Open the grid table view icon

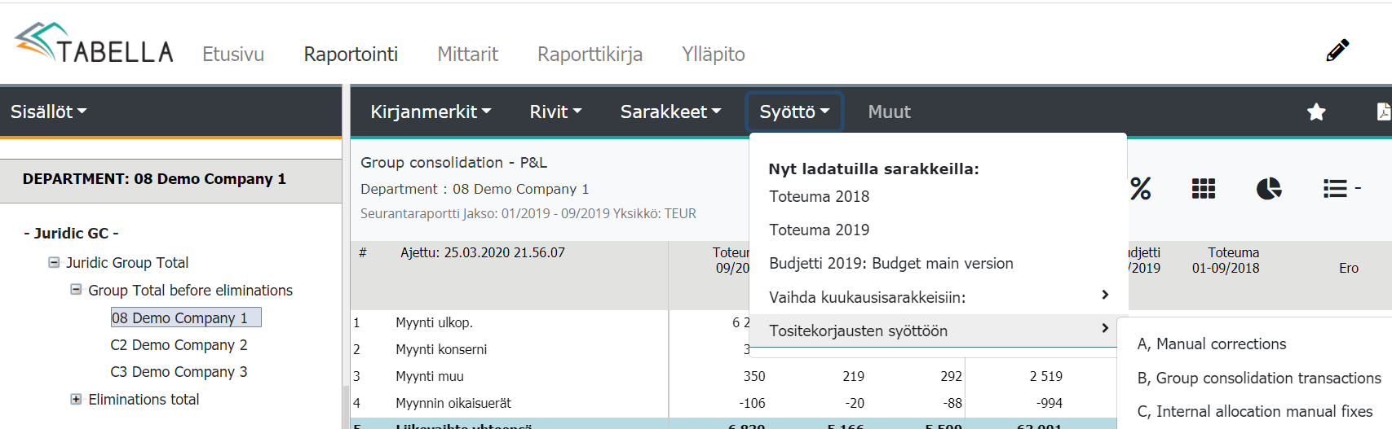(x=1204, y=189)
